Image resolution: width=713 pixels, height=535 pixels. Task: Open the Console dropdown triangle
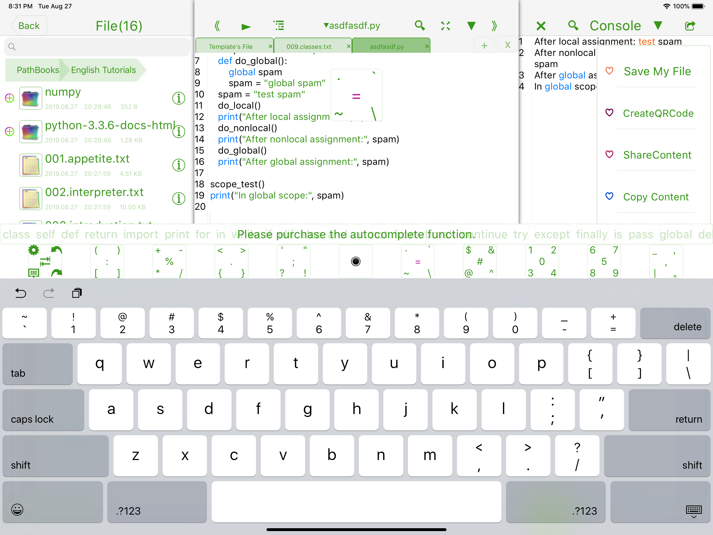(658, 25)
